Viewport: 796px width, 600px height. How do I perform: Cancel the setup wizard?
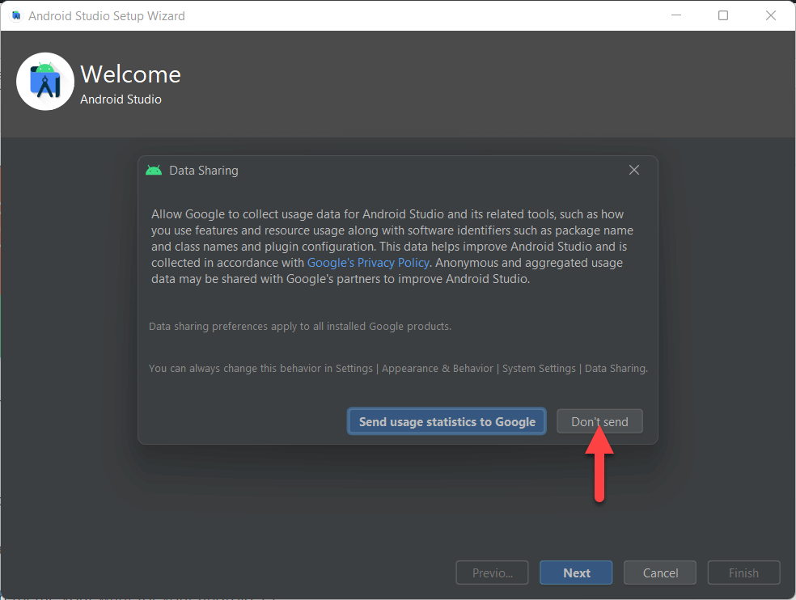point(660,573)
